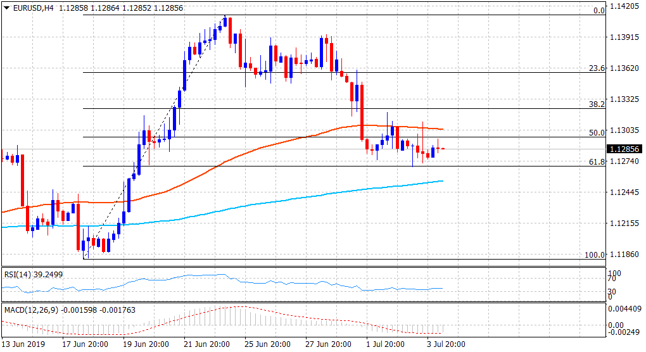Click the RSI 70 level scale label

pyautogui.click(x=612, y=279)
